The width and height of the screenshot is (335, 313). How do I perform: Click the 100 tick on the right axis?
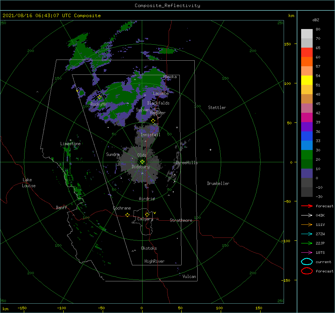click(287, 83)
